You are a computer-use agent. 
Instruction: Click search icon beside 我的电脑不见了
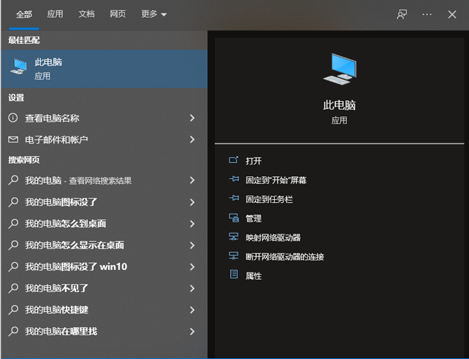pyautogui.click(x=13, y=288)
